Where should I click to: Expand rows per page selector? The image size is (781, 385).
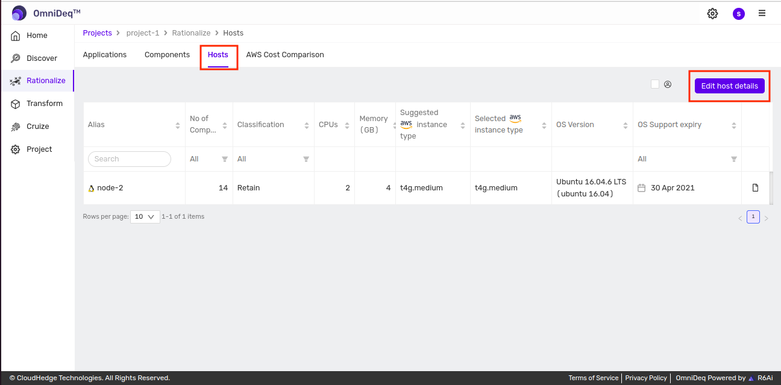[145, 217]
